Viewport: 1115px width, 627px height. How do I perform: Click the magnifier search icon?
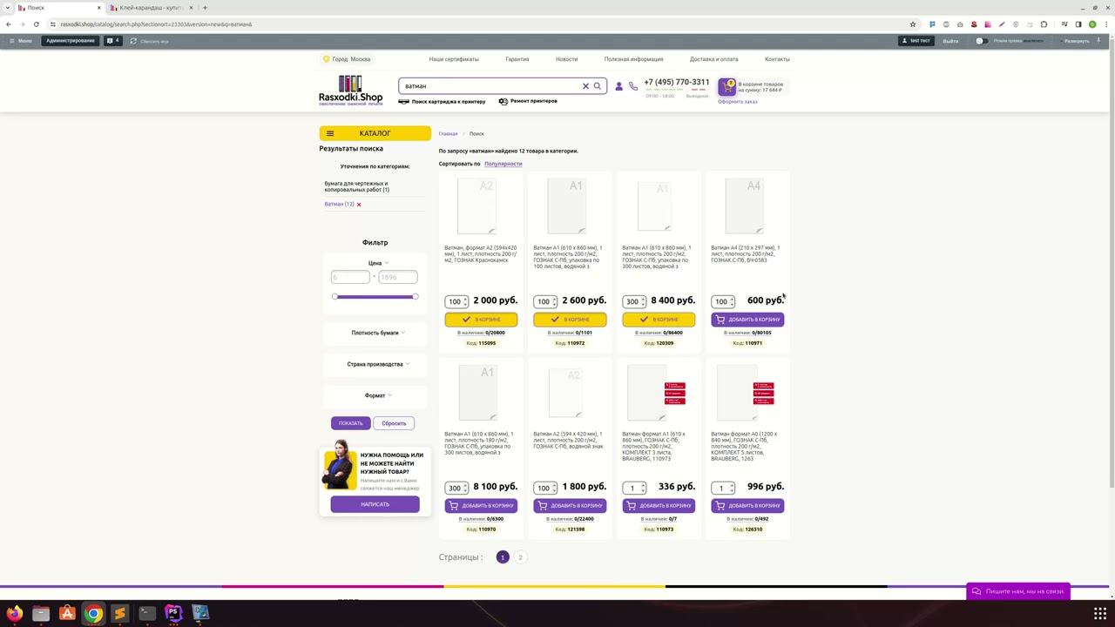click(598, 86)
